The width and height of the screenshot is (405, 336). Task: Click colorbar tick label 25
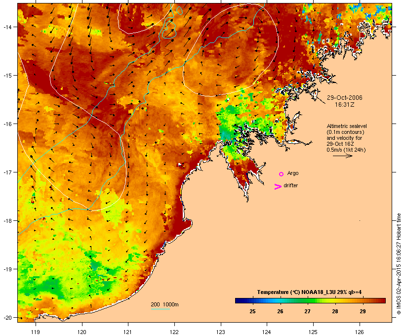[x=252, y=311]
